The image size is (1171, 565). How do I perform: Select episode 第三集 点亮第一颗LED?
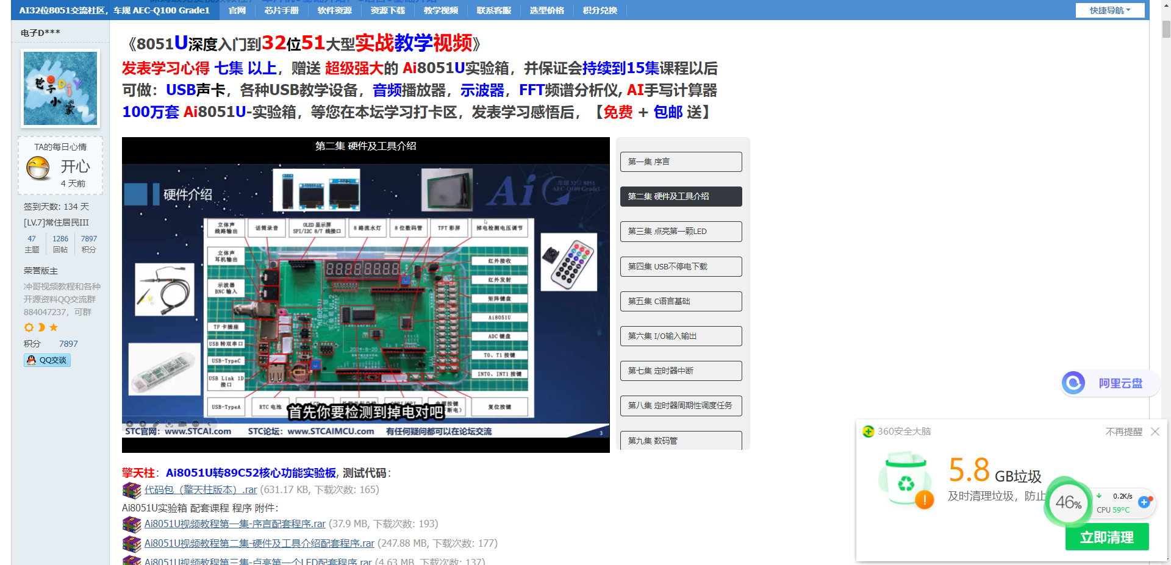pos(681,232)
